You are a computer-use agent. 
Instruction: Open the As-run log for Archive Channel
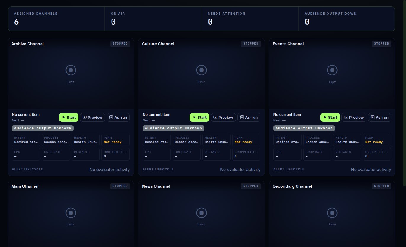click(118, 117)
